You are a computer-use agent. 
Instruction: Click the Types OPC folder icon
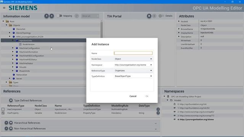(x=10, y=82)
